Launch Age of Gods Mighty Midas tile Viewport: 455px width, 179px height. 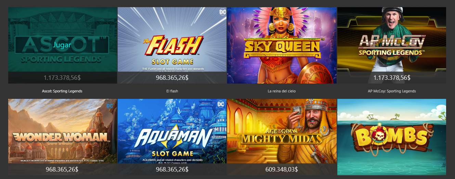[x=282, y=137]
